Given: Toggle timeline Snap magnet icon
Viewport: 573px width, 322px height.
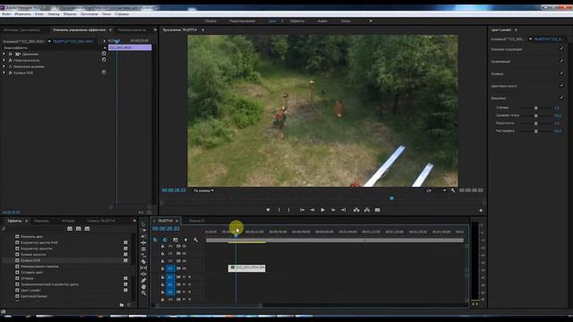Looking at the screenshot, I should (165, 240).
